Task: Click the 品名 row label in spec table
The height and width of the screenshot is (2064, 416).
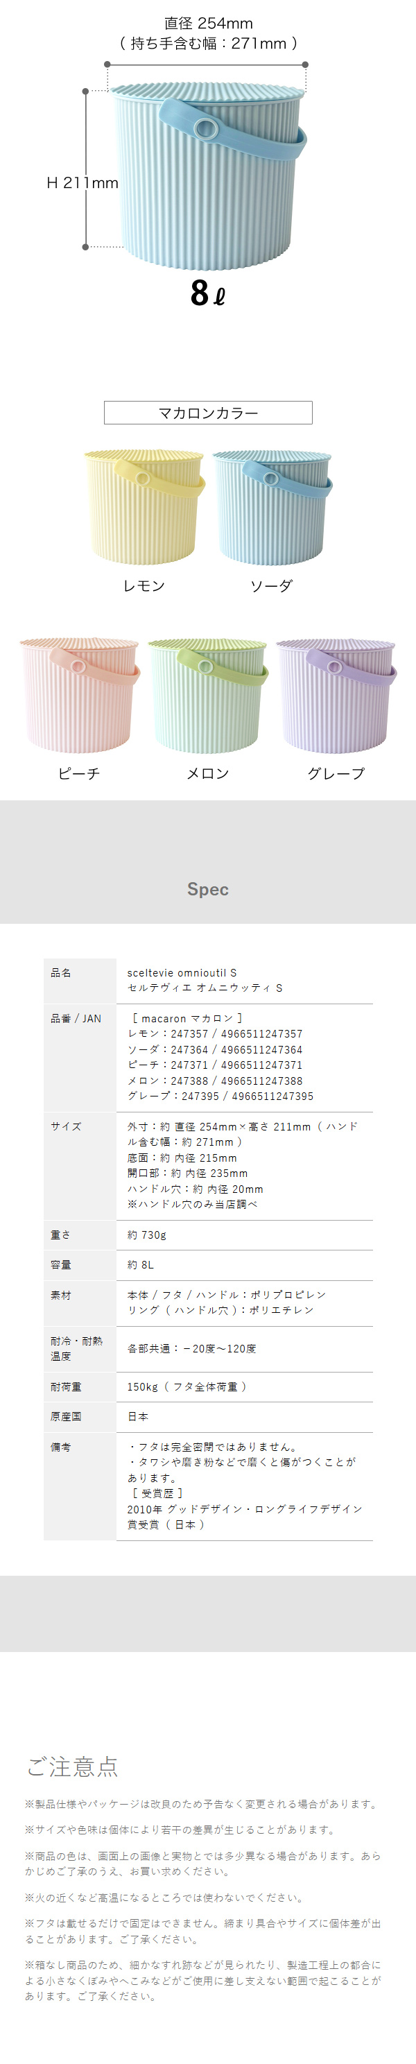Action: point(61,973)
